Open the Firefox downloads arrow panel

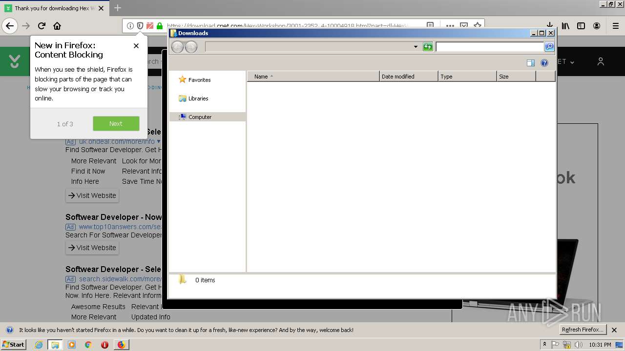click(549, 26)
